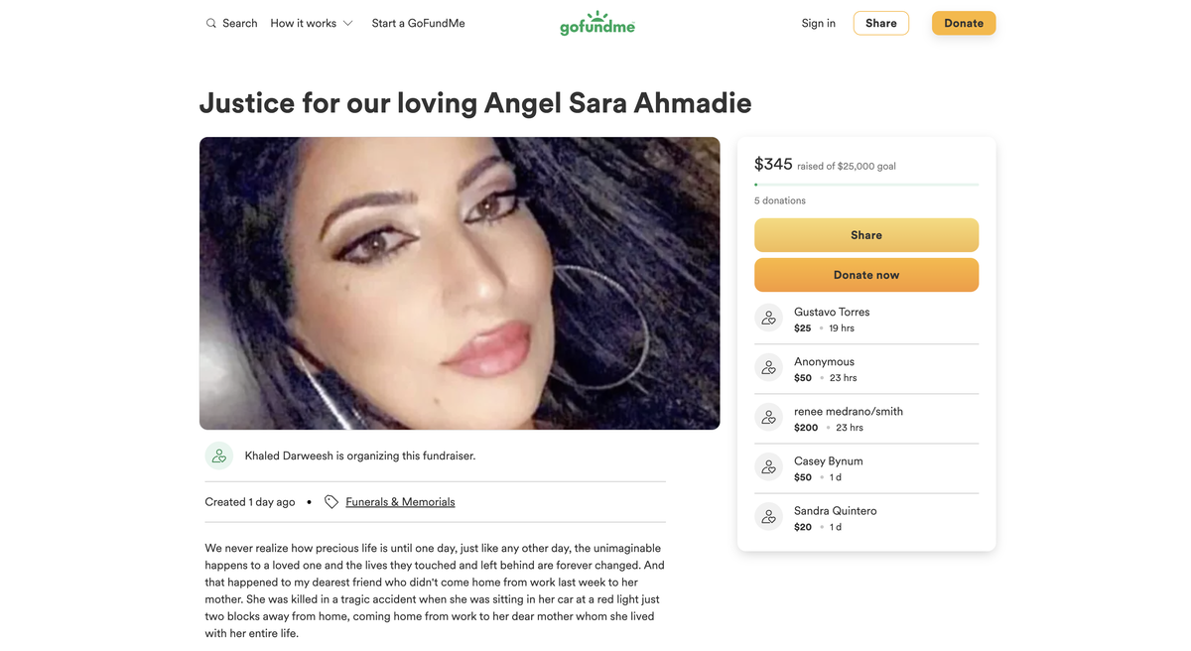Image resolution: width=1191 pixels, height=651 pixels.
Task: Click renee medrano/smith donor avatar icon
Action: pos(769,418)
